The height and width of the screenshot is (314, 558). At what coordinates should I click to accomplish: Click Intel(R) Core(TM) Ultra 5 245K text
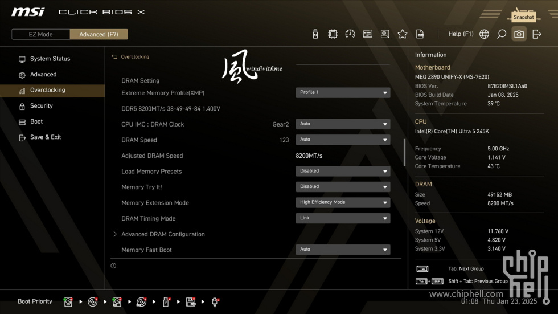click(452, 132)
